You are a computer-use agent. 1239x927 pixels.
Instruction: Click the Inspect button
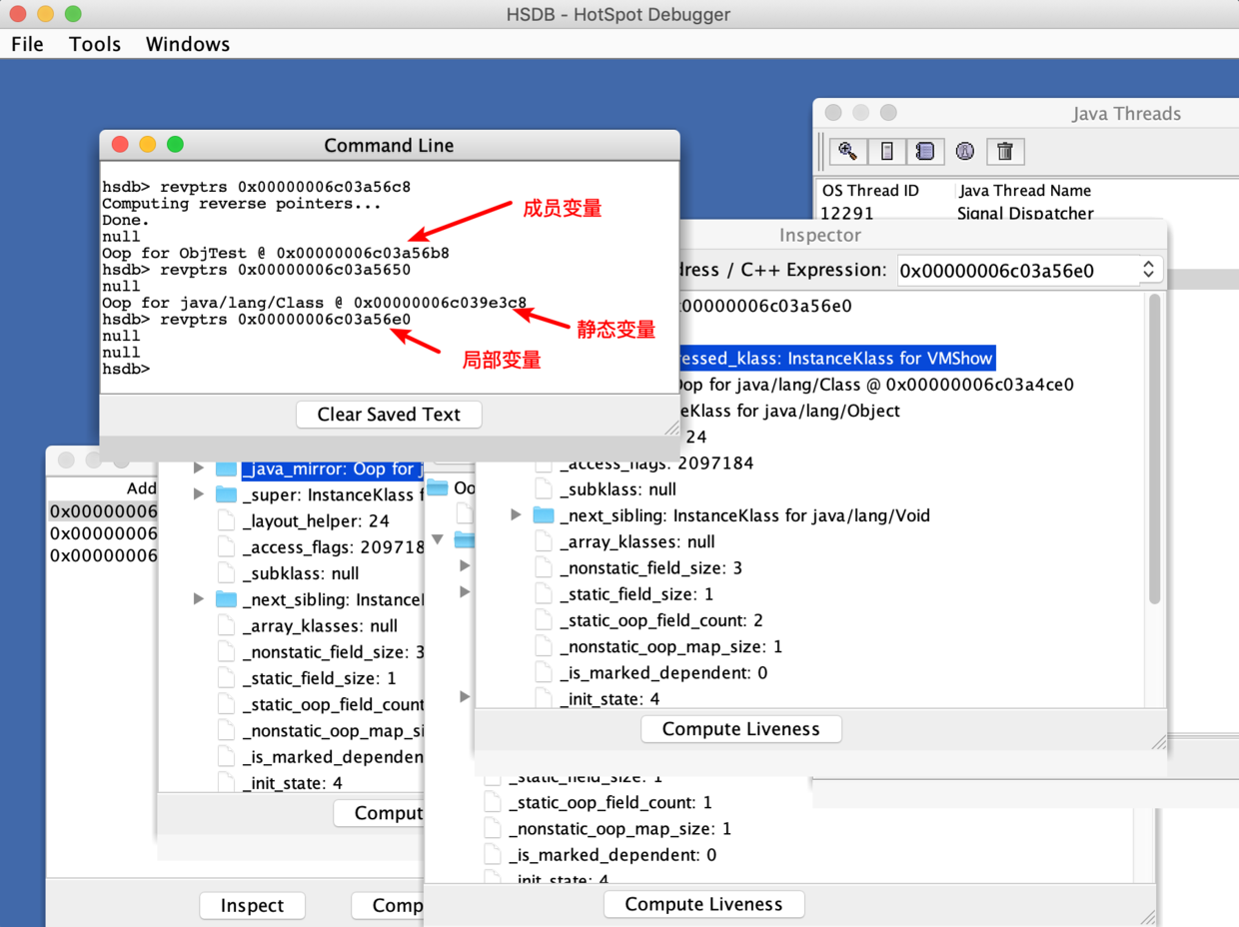[252, 905]
